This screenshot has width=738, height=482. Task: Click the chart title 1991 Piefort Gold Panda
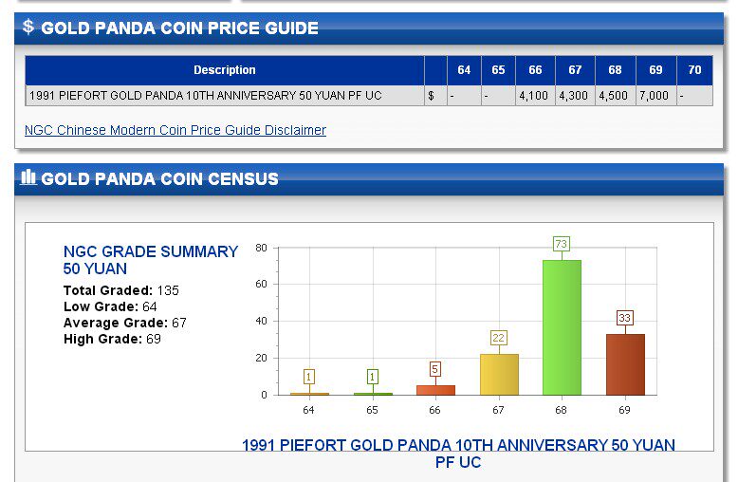click(458, 454)
